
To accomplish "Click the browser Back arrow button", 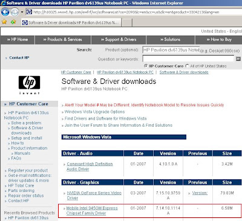I will click(5, 12).
